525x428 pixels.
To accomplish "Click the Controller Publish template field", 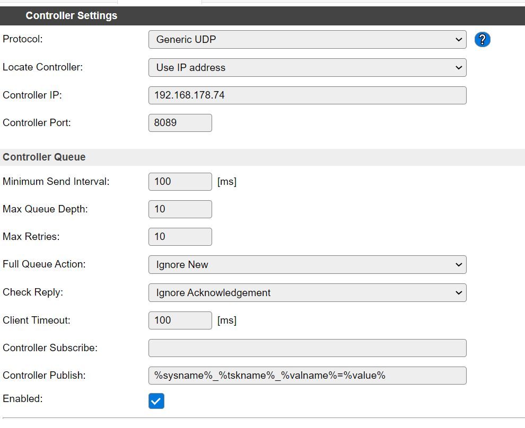I will click(307, 376).
